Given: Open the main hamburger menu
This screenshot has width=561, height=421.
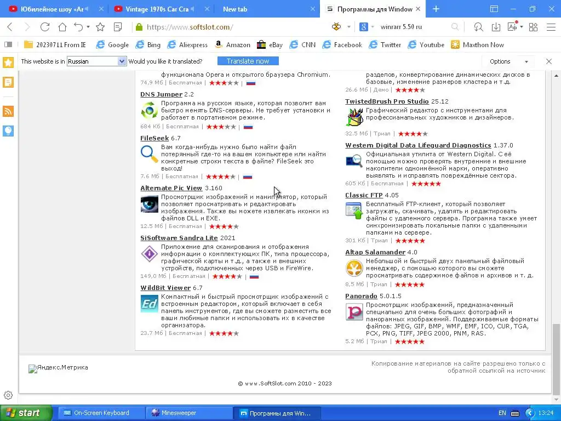Looking at the screenshot, I should pyautogui.click(x=551, y=27).
